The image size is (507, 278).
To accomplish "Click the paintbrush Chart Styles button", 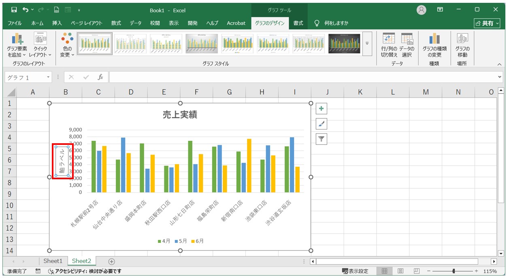I will coord(322,124).
